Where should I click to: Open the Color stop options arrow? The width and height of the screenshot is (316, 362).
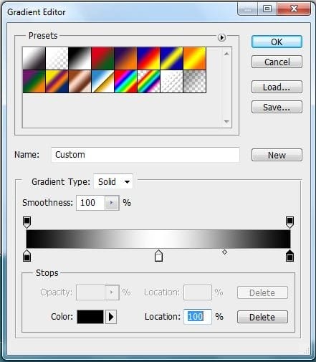click(111, 317)
